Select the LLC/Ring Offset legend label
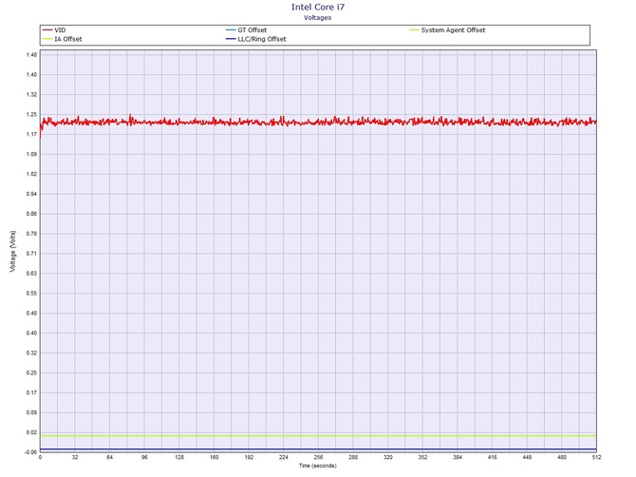 tap(262, 39)
